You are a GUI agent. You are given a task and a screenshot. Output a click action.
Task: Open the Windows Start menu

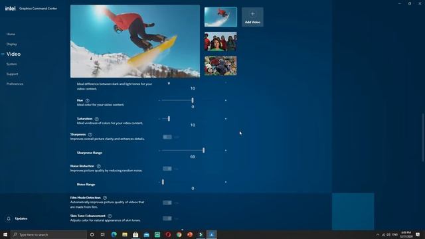5,234
